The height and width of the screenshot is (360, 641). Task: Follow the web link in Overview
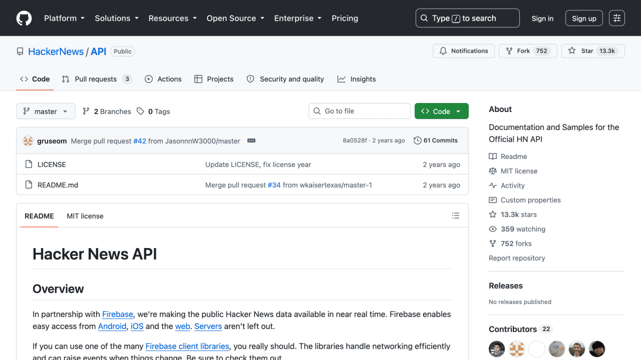click(x=183, y=326)
